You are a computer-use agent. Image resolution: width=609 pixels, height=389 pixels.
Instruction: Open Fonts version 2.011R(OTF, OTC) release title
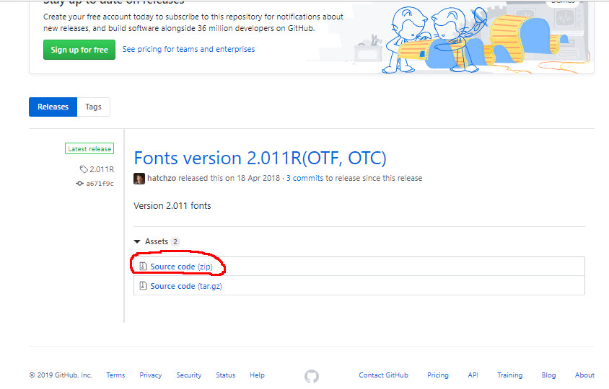point(260,158)
